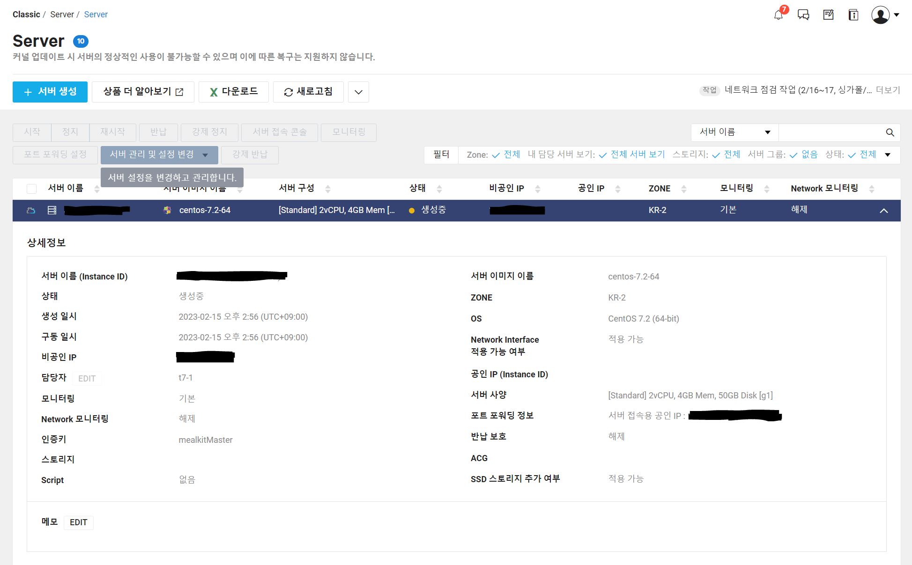Open the info guide icon in header
Image resolution: width=912 pixels, height=565 pixels.
pos(853,15)
